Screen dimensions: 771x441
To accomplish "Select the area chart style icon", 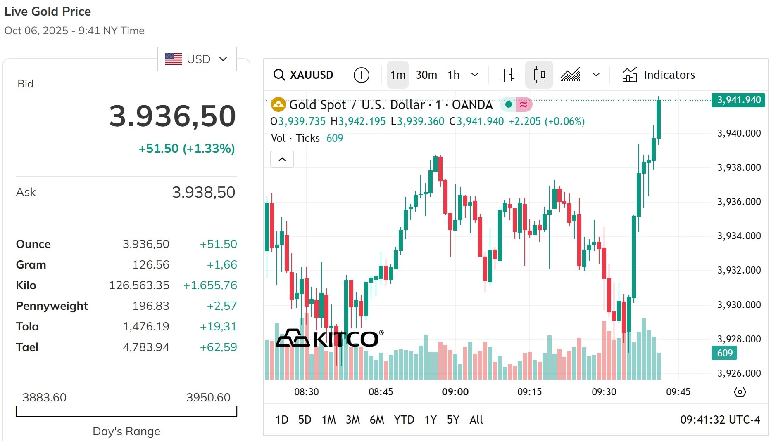I will point(570,75).
